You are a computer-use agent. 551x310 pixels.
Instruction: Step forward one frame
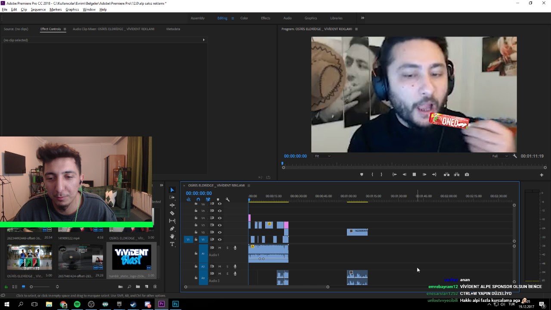click(424, 174)
